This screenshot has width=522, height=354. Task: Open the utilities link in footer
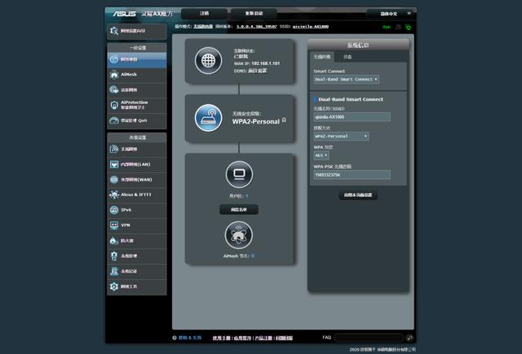(x=242, y=338)
